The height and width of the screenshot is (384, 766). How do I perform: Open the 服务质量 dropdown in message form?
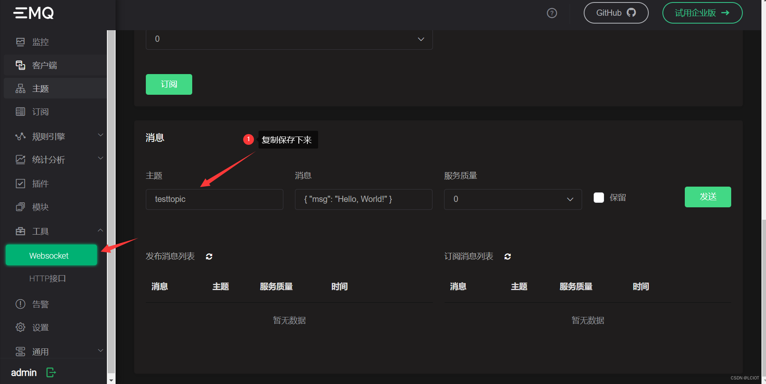[513, 199]
